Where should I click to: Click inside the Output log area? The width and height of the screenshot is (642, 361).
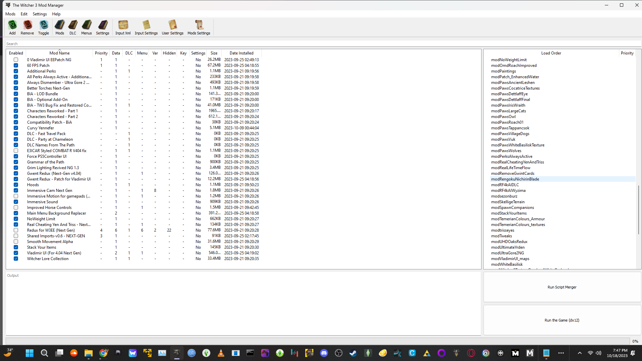point(243,304)
